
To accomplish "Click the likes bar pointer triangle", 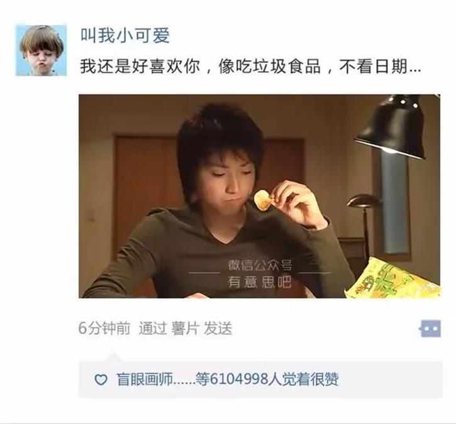I will (x=112, y=357).
